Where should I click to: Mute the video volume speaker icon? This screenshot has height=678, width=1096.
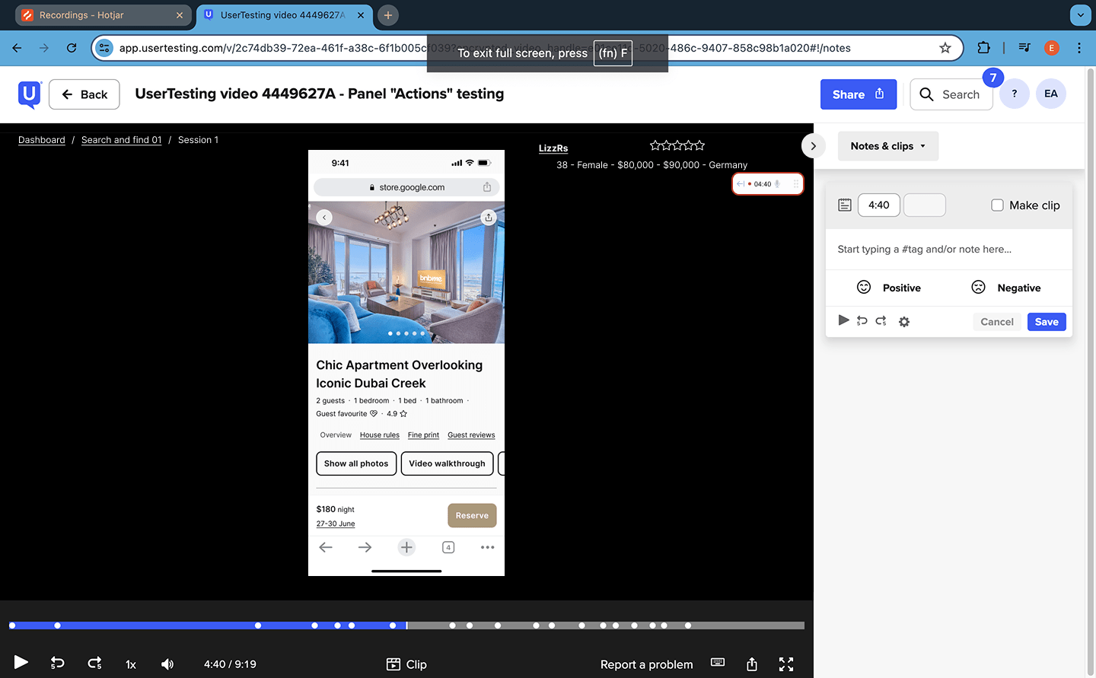[167, 664]
